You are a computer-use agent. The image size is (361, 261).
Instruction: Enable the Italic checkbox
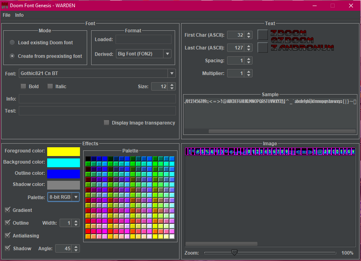coord(50,86)
